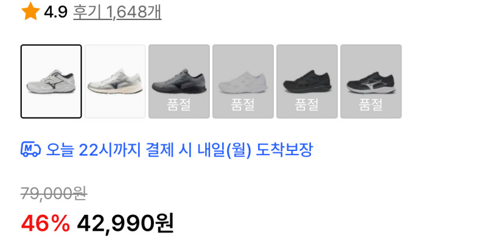The image size is (499, 246).
Task: Select the sold-out dark gray sneaker option
Action: pos(179,82)
